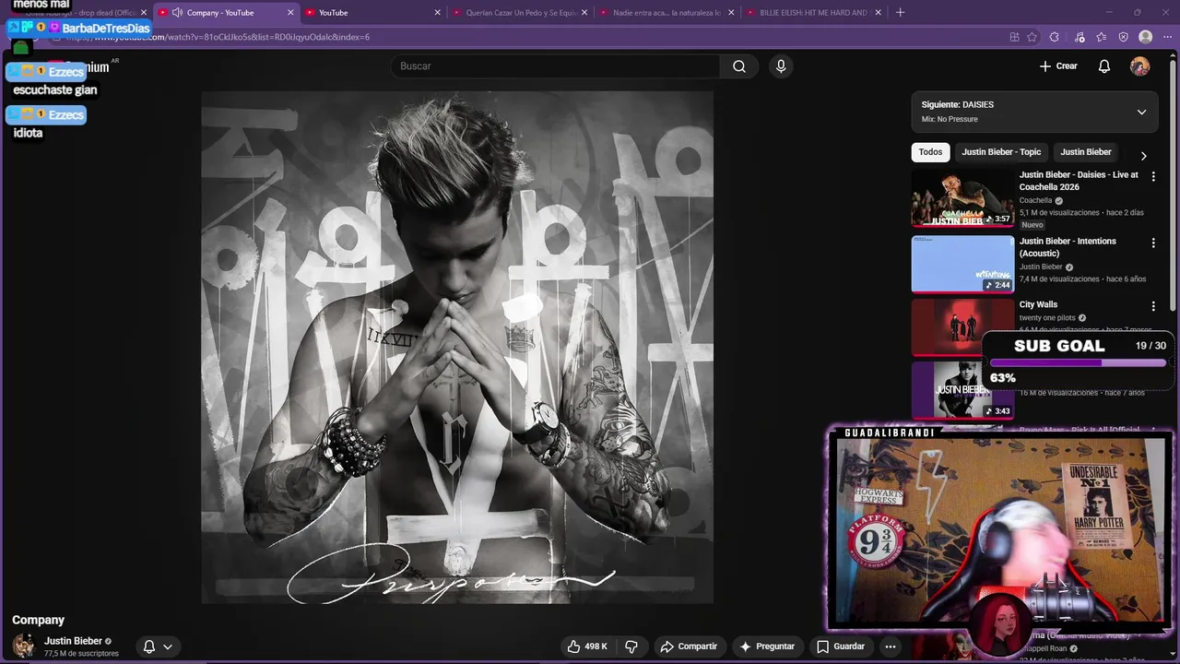
Task: Click the plus Crear button
Action: point(1058,66)
